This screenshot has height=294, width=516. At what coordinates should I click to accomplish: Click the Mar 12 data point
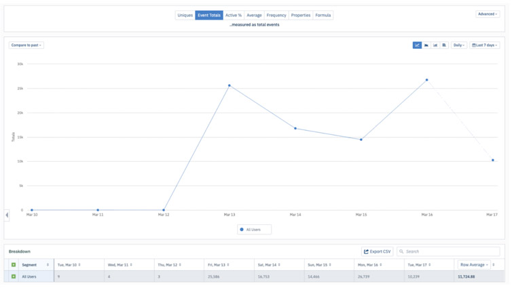click(164, 210)
